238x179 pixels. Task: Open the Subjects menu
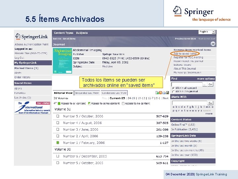coord(82,33)
